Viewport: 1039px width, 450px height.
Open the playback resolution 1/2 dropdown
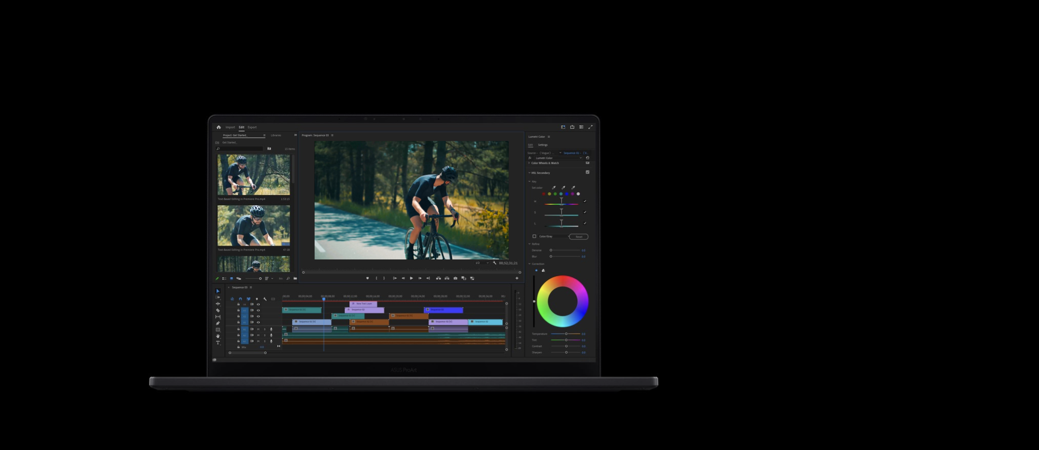click(481, 263)
